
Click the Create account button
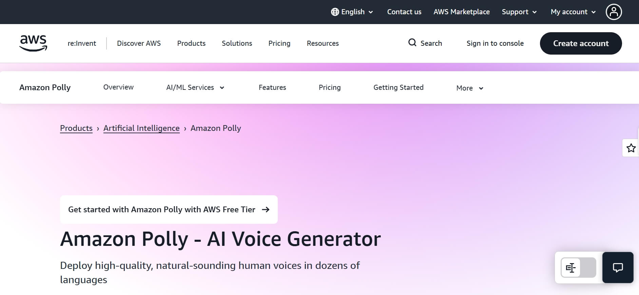(581, 43)
